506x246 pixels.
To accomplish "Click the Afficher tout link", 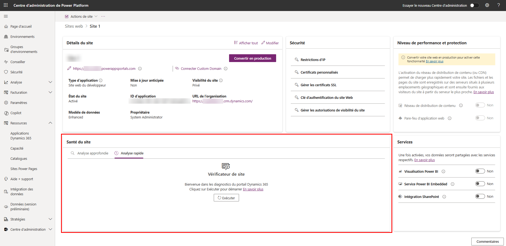I will (x=246, y=43).
